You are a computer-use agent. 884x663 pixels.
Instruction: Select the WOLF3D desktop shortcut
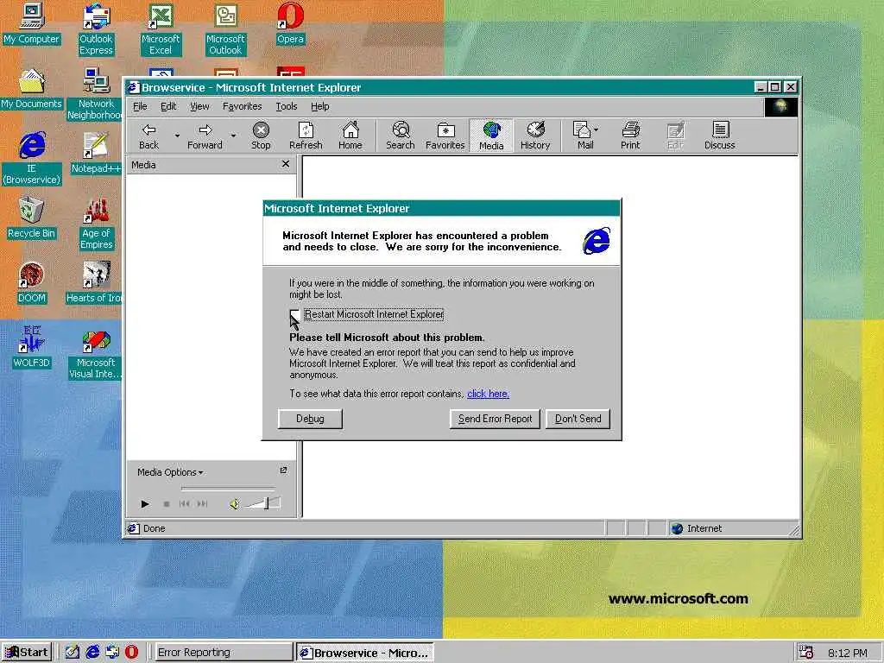pyautogui.click(x=32, y=347)
